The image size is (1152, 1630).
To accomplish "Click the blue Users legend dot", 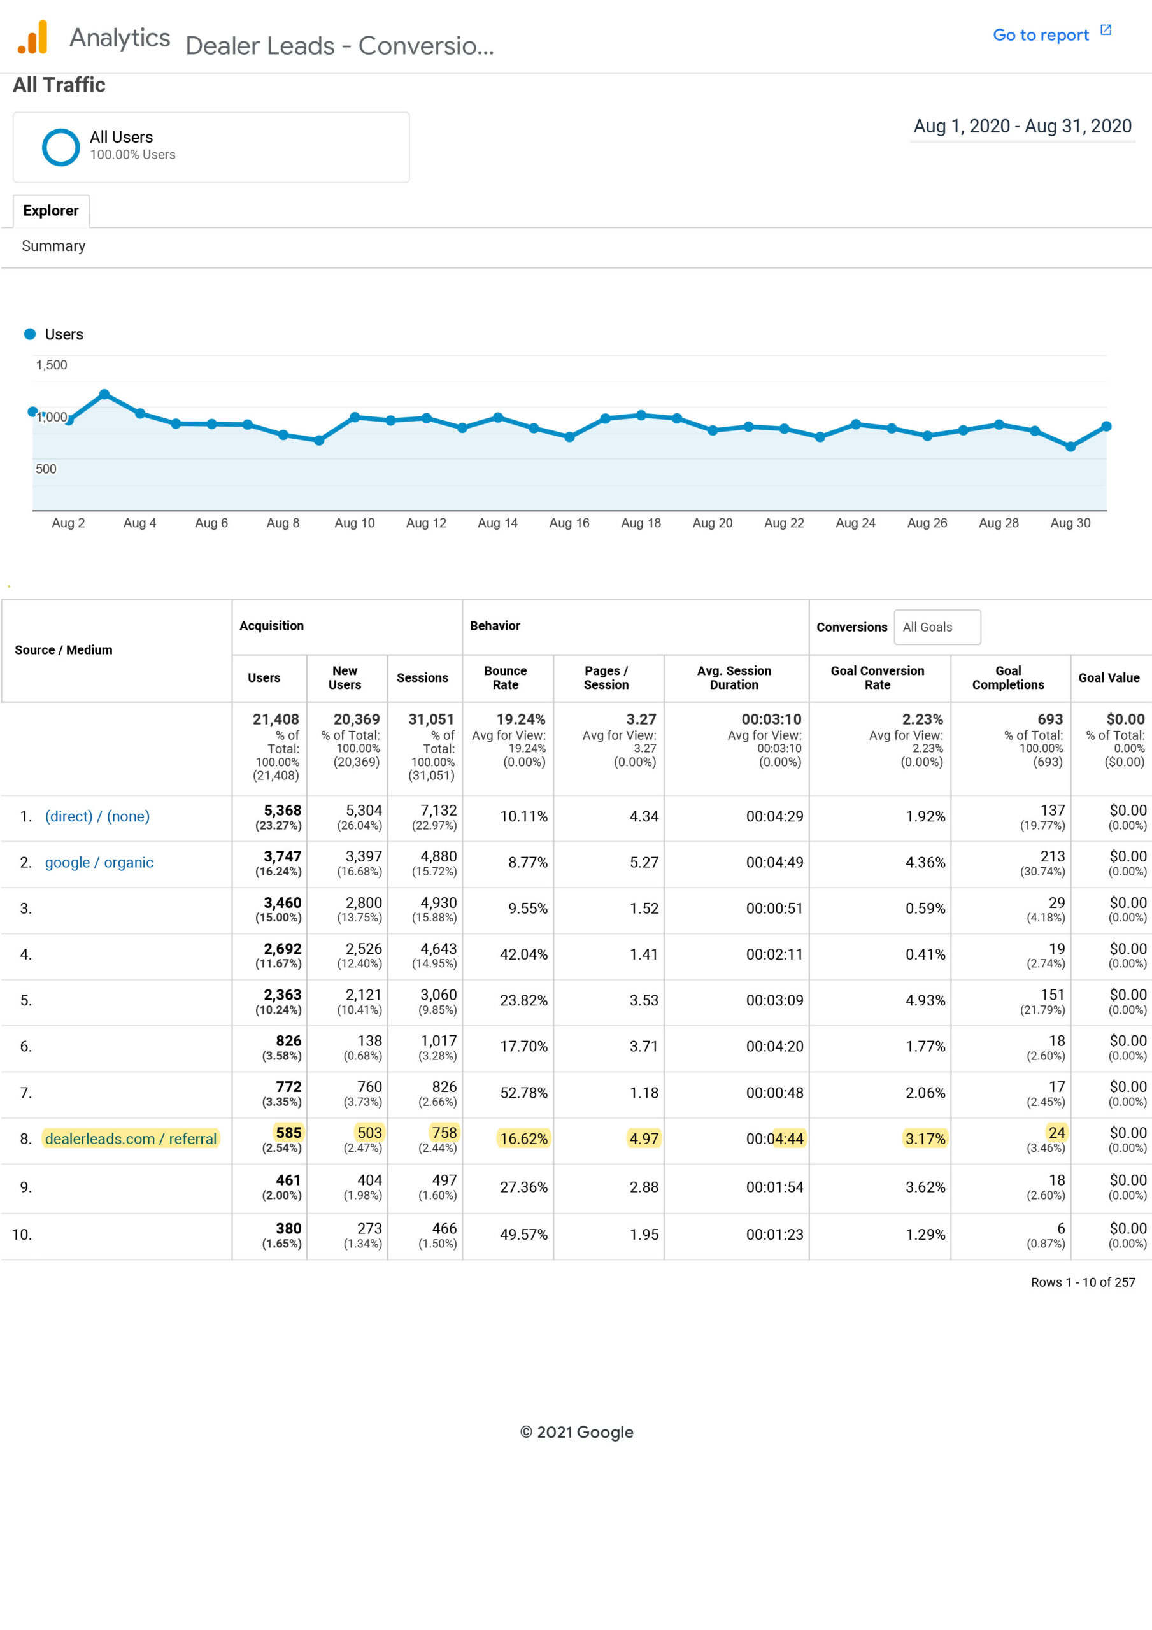I will (30, 334).
